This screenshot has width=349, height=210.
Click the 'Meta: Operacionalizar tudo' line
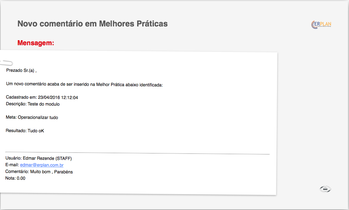32,117
